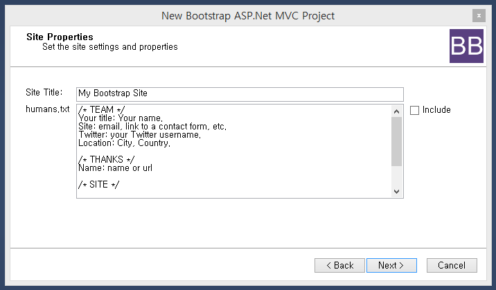Click the Site Title text field
This screenshot has width=496, height=290.
[239, 93]
